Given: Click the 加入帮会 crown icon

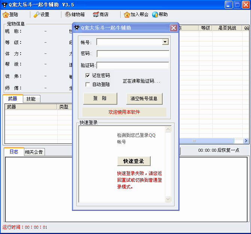Looking at the screenshot, I should coord(127,15).
